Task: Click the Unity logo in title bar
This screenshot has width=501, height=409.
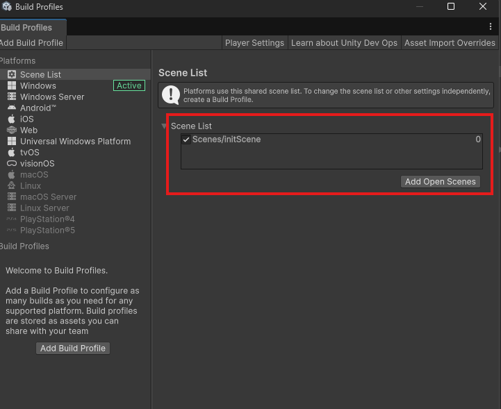Action: [x=7, y=7]
